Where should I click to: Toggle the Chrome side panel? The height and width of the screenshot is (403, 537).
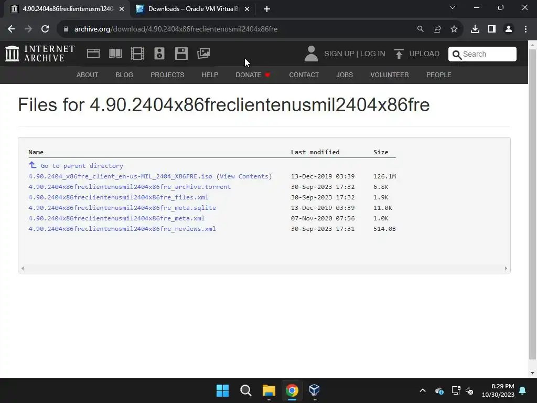(x=492, y=29)
